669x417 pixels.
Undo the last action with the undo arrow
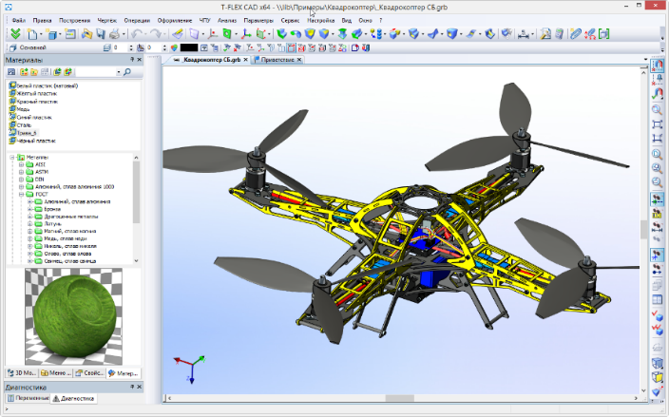coord(137,33)
